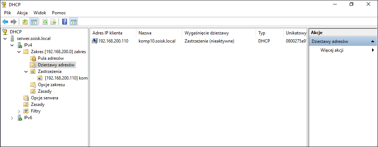This screenshot has width=378, height=147.
Task: Open the Akcja menu
Action: pos(22,13)
